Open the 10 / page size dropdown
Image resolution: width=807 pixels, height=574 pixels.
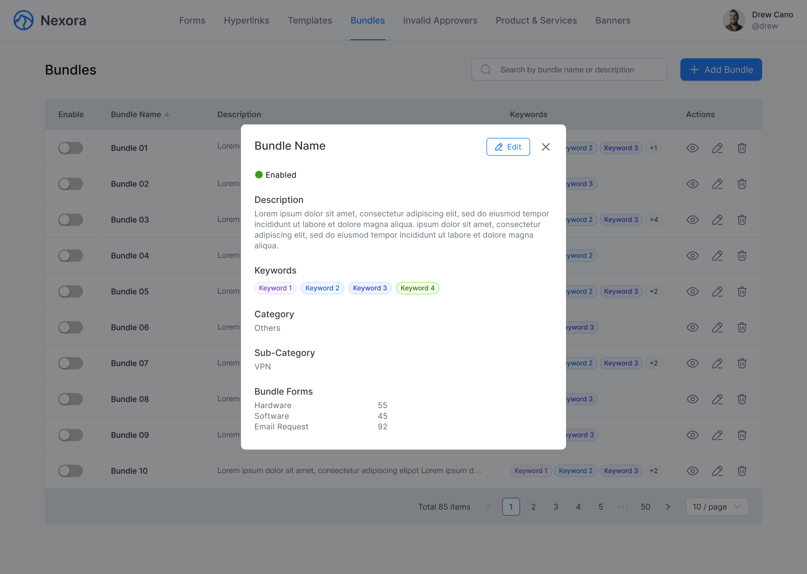(717, 507)
